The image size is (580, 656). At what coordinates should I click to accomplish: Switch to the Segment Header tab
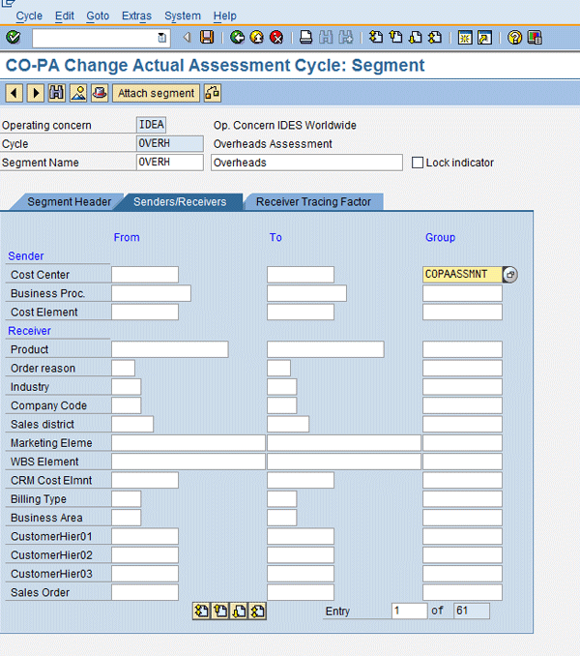point(69,202)
